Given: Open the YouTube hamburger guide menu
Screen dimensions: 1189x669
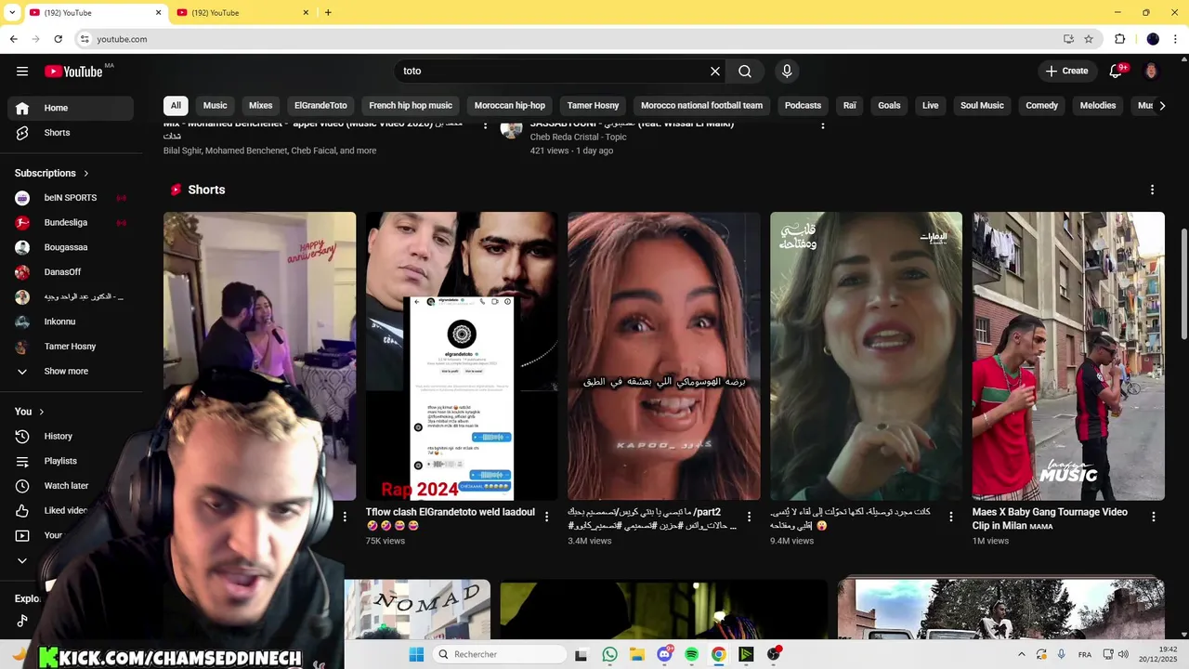Looking at the screenshot, I should 22,72.
